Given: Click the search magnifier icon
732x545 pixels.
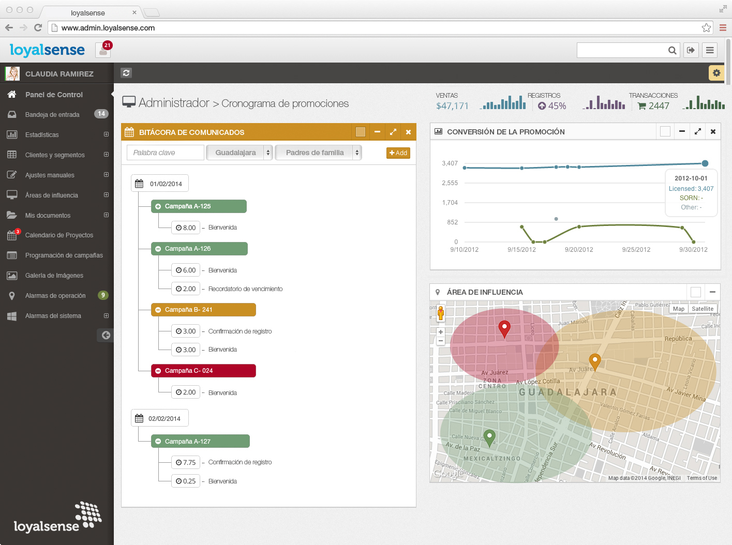Looking at the screenshot, I should pos(672,50).
